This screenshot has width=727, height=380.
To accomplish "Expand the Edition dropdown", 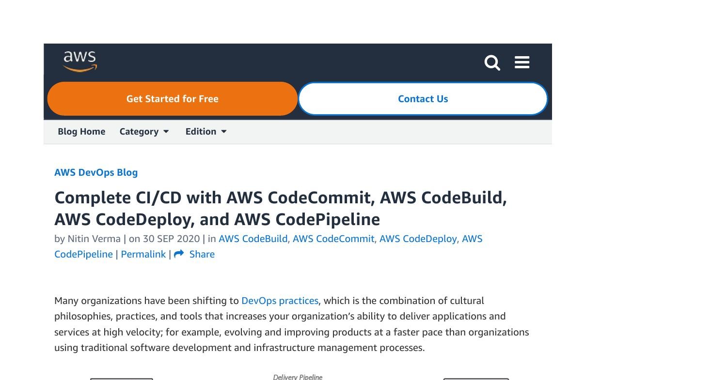I will coord(206,132).
